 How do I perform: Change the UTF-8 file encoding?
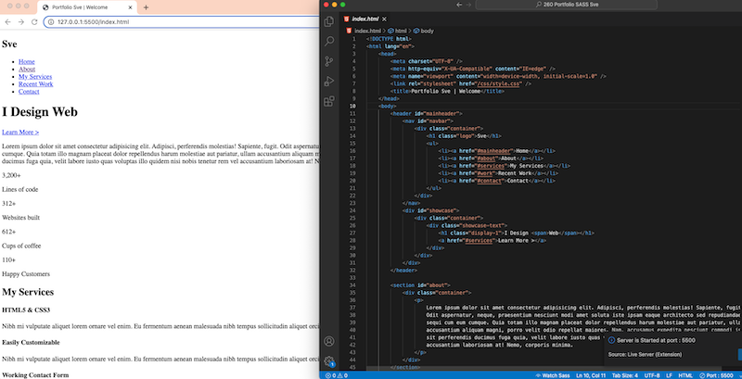tap(651, 375)
